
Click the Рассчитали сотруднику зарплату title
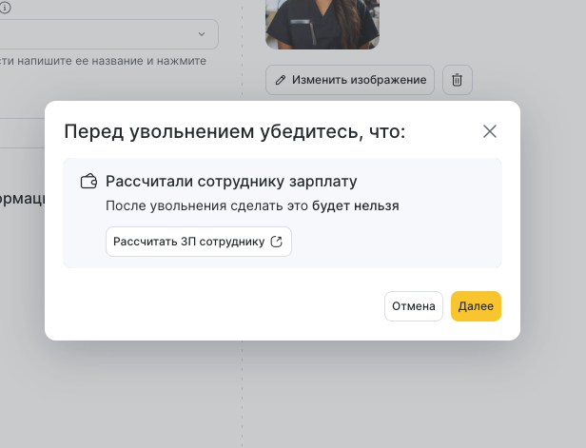(x=231, y=181)
